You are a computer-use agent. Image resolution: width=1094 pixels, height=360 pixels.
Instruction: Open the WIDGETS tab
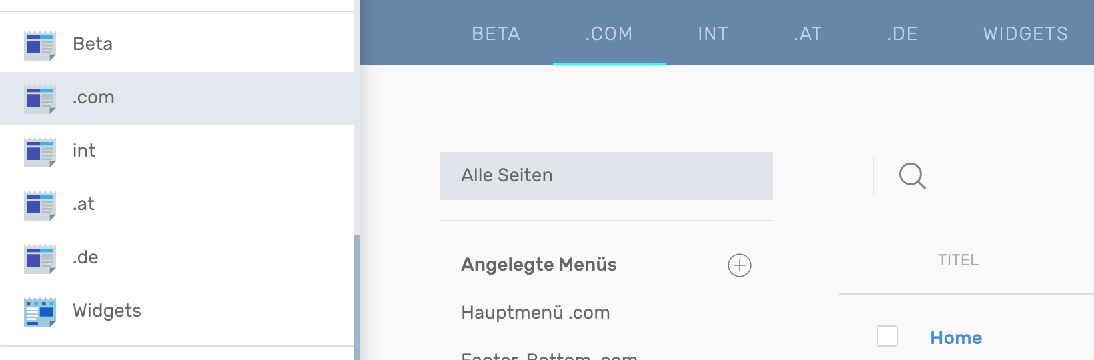pyautogui.click(x=1025, y=33)
